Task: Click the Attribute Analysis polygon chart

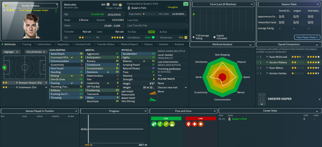Action: (222, 76)
